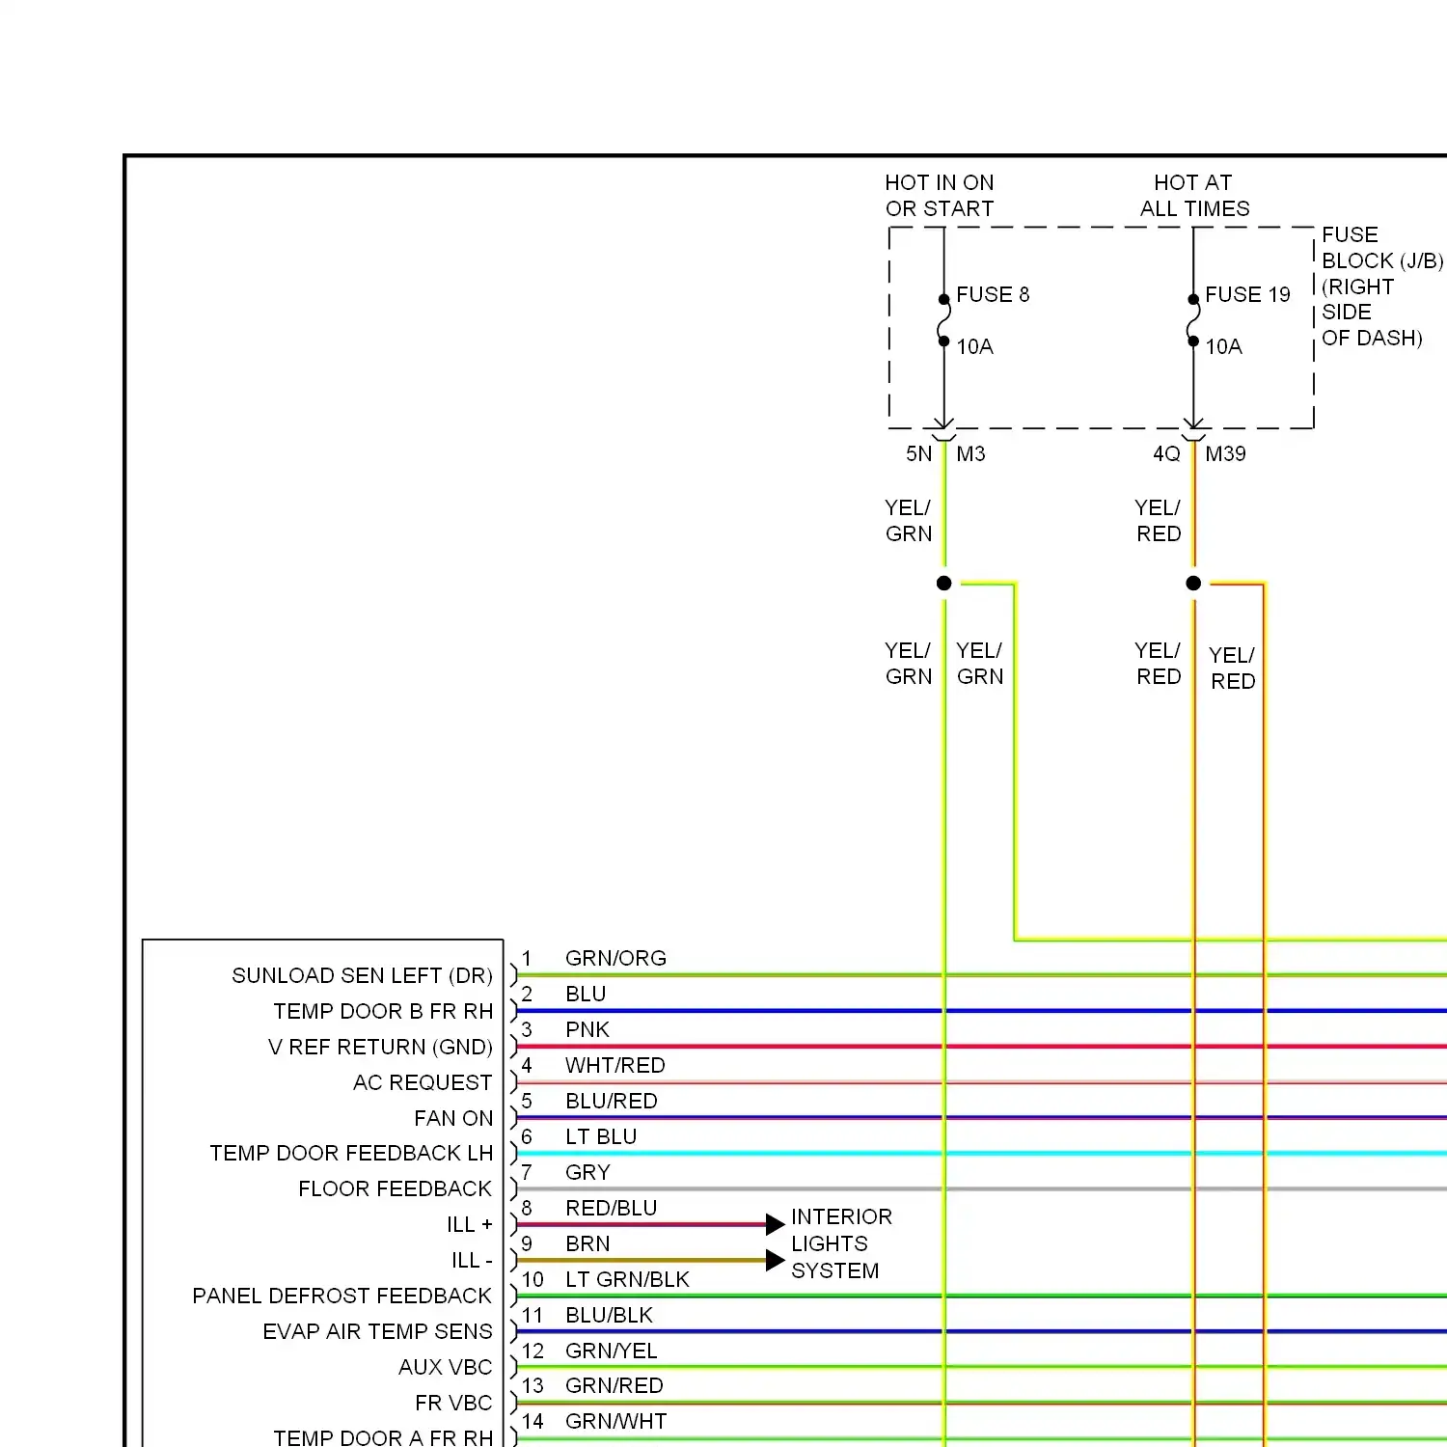The image size is (1447, 1447).
Task: Click the GRN/WHT wire label on pin 14
Action: 616,1421
